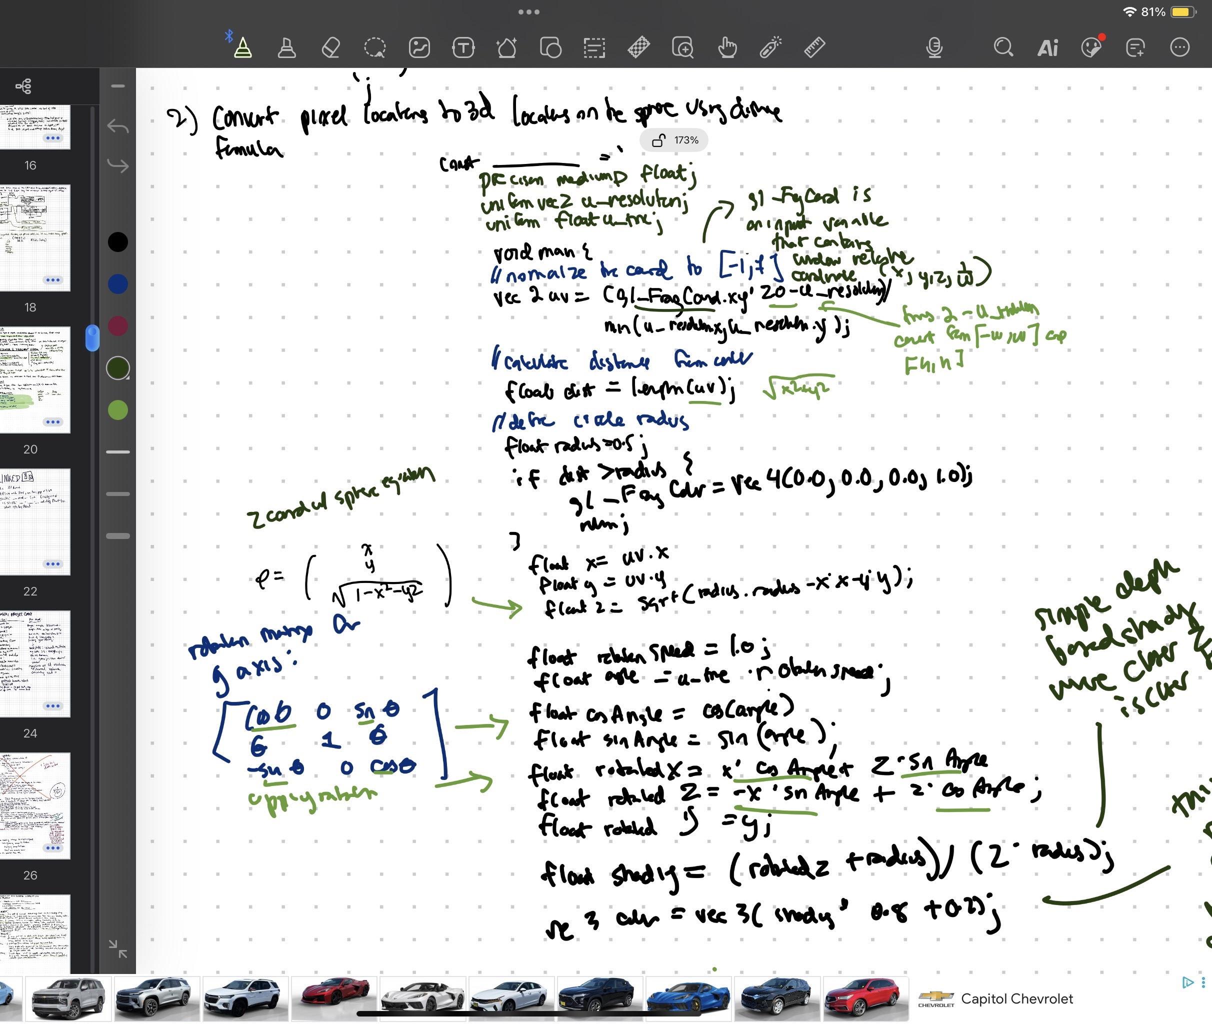
Task: Toggle finger touch hand mode
Action: [x=726, y=47]
